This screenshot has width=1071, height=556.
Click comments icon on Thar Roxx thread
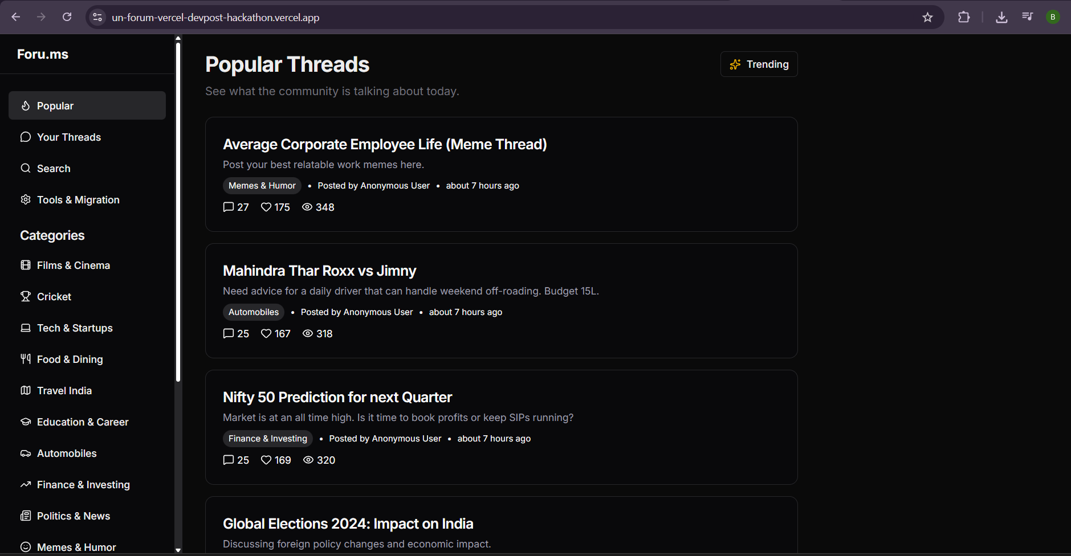click(x=229, y=333)
